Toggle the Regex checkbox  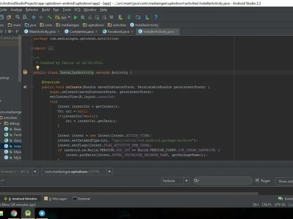[x=257, y=181]
